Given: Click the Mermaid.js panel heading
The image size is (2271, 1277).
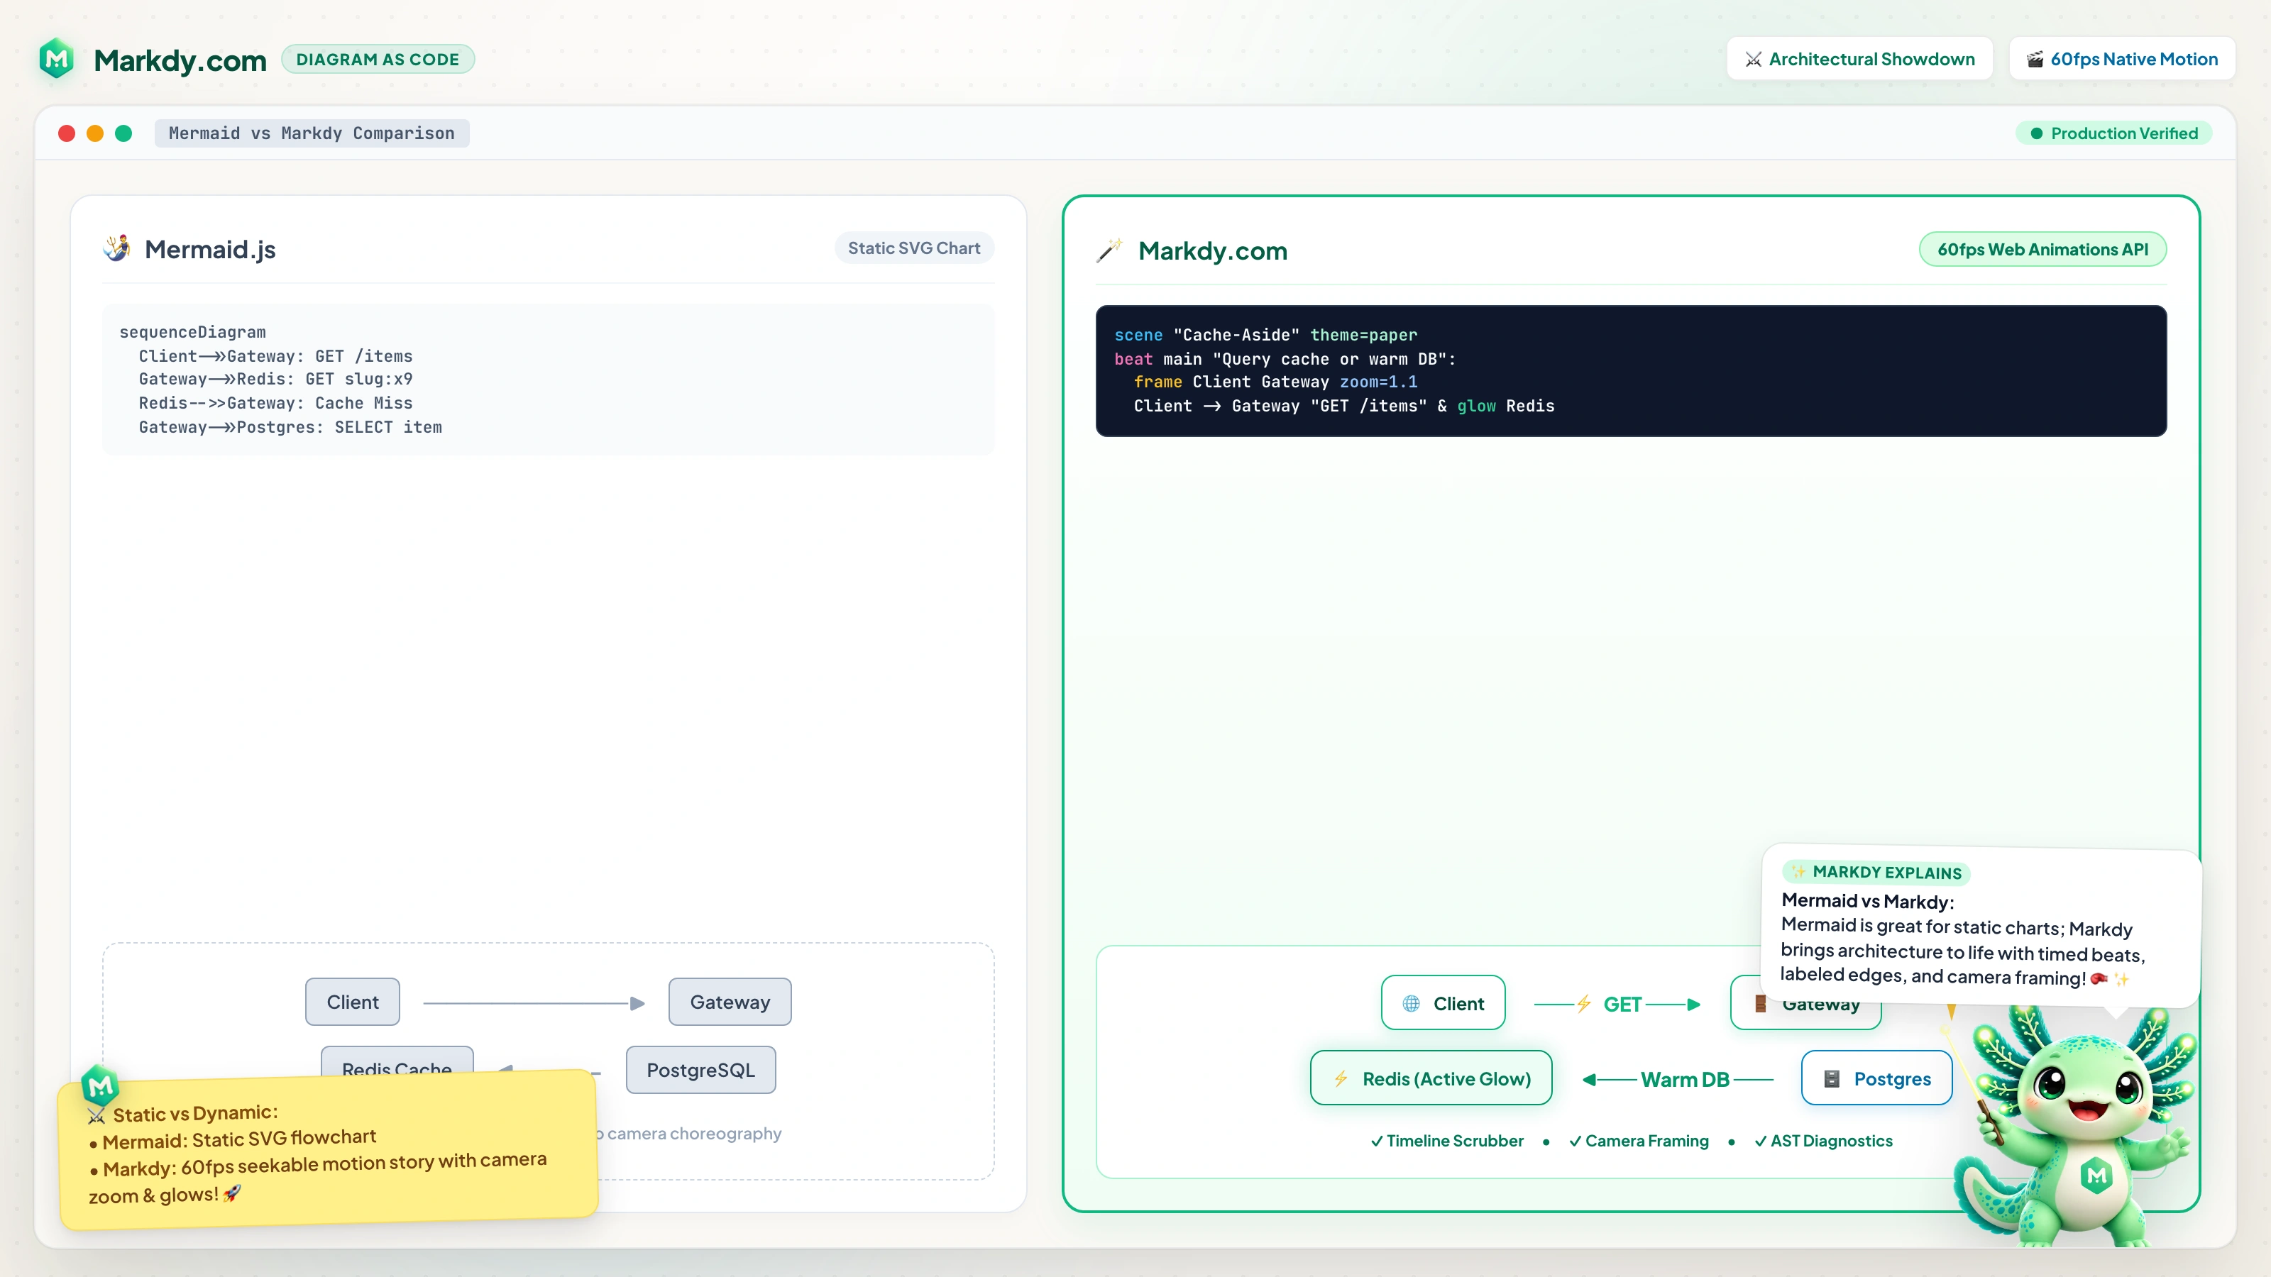Looking at the screenshot, I should coord(210,250).
